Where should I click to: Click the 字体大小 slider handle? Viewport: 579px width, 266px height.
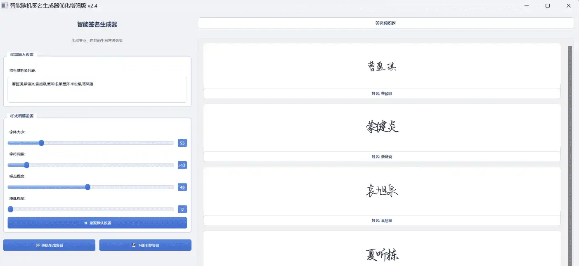41,143
